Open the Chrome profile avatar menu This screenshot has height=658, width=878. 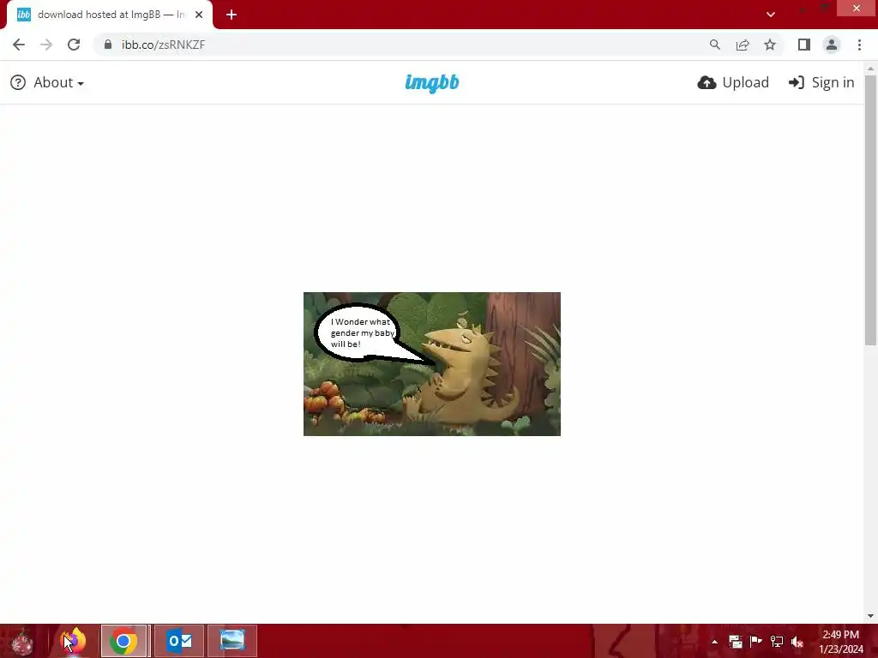(x=832, y=45)
